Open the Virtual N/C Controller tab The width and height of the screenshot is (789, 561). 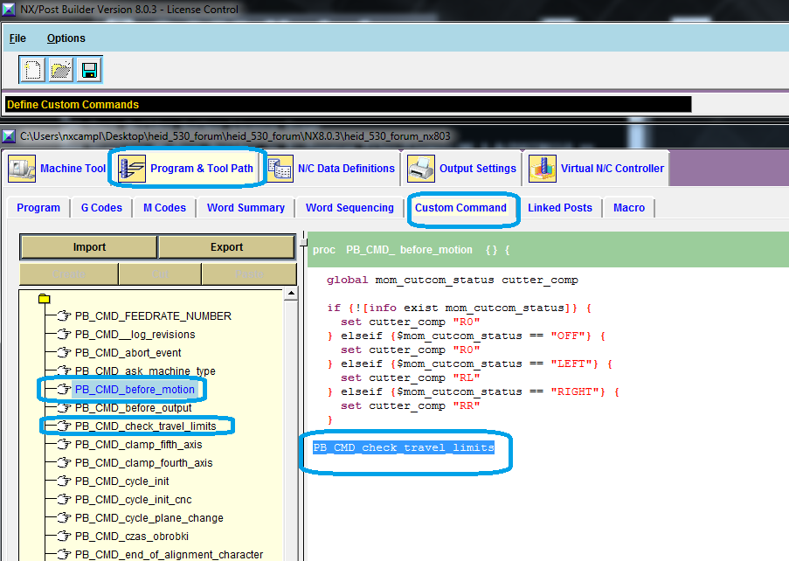click(x=613, y=169)
